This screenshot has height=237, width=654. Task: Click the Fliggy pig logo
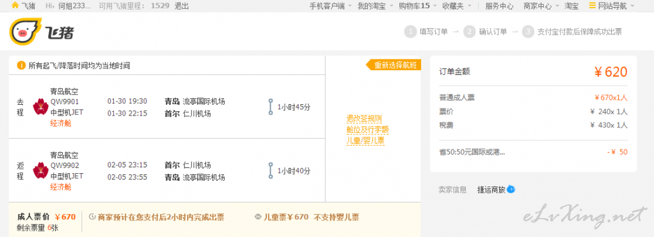pos(26,32)
